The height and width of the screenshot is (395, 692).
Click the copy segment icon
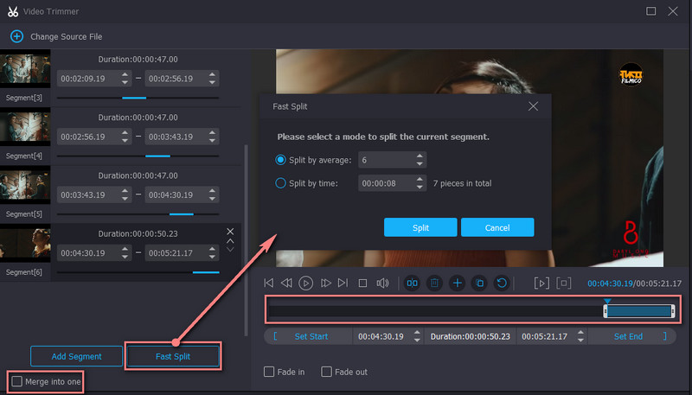click(479, 283)
